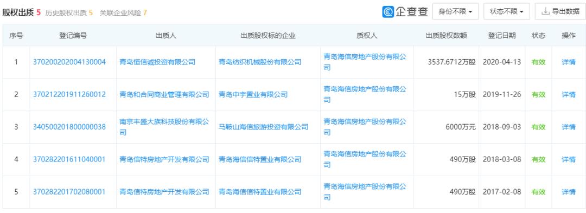Select the 有效 status in the 2018-09-03 row

[539, 127]
